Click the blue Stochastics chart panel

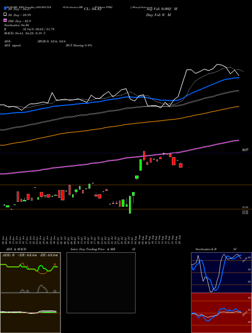221,272
